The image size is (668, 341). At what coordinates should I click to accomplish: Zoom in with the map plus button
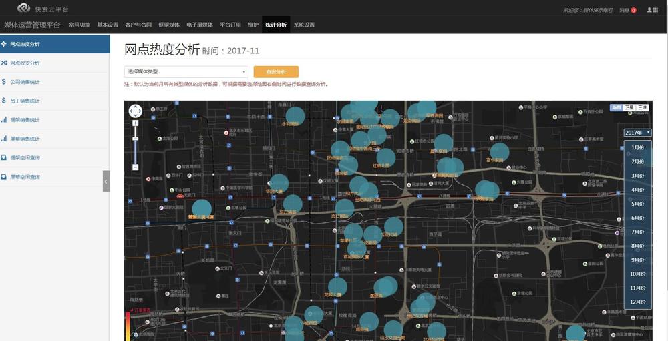(x=135, y=123)
